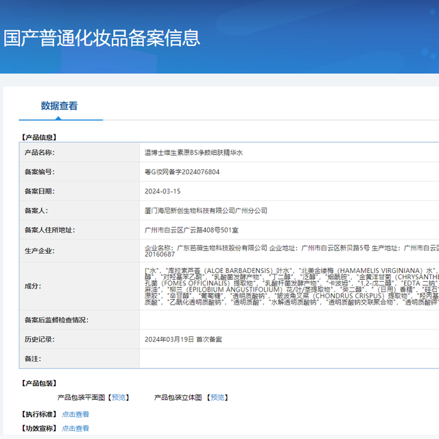Click the 产品包装 section heading
The height and width of the screenshot is (439, 439).
tap(39, 383)
